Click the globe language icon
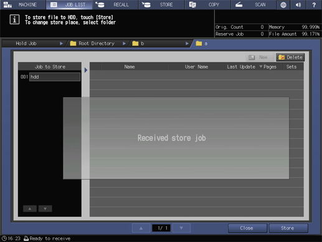 pyautogui.click(x=283, y=4)
